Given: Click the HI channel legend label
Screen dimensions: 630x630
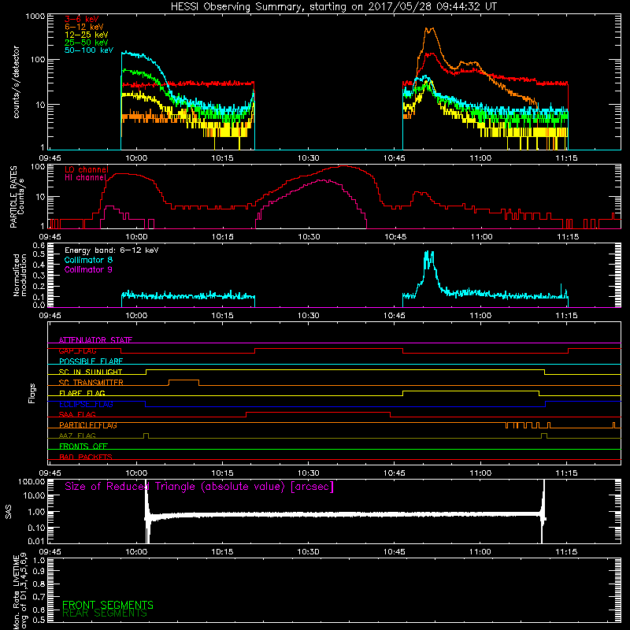Looking at the screenshot, I should 86,177.
